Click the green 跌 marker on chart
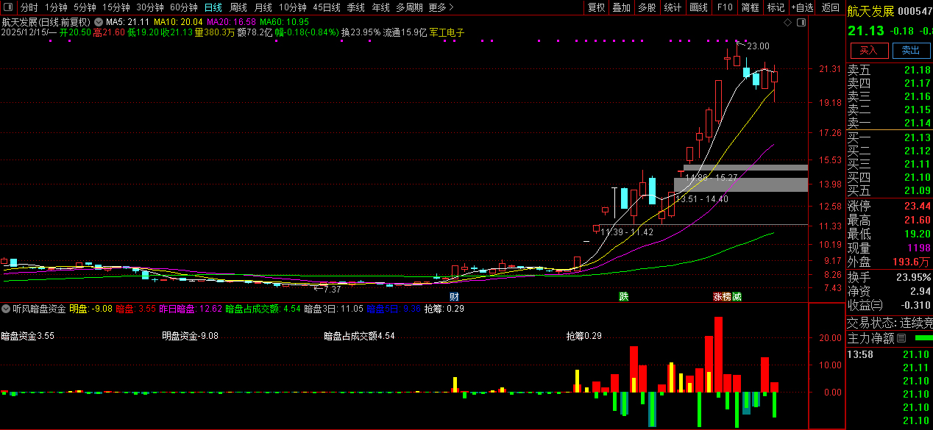 624,297
